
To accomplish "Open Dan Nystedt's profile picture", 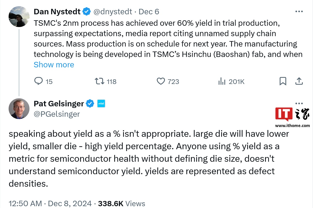I will coord(19,17).
